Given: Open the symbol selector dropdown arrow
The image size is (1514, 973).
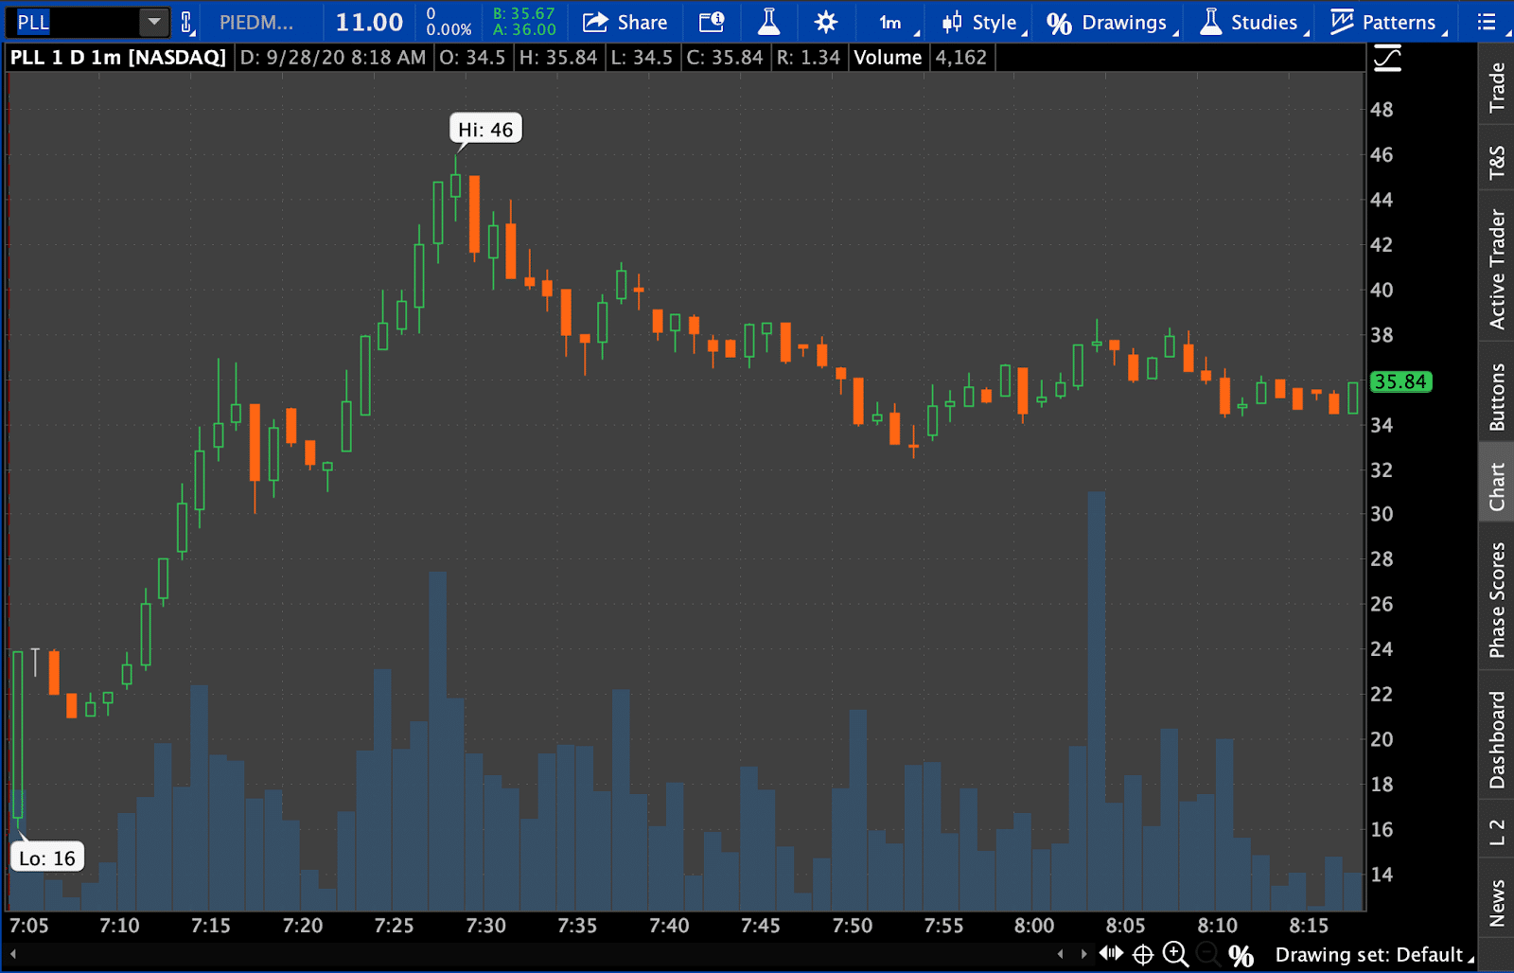Looking at the screenshot, I should point(154,22).
